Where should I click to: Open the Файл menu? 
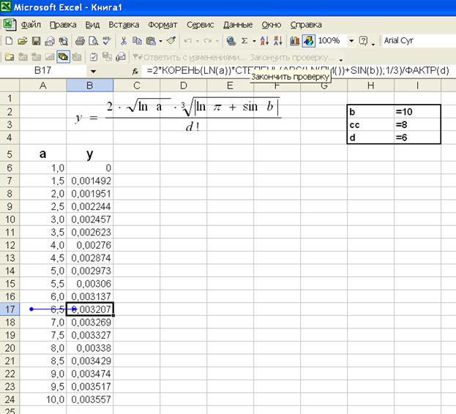coord(31,25)
